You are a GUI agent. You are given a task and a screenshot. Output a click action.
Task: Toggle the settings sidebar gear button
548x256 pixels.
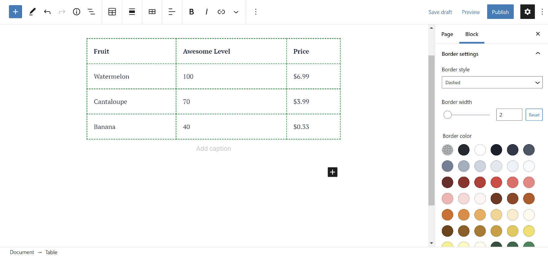[x=527, y=12]
